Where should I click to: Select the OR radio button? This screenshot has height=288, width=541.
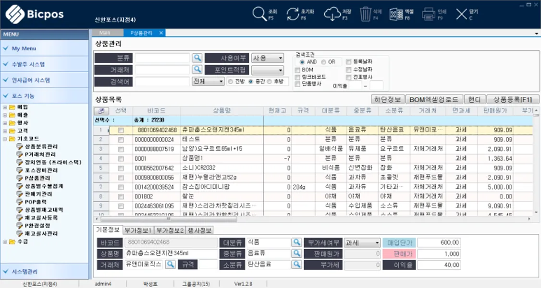[x=323, y=62]
